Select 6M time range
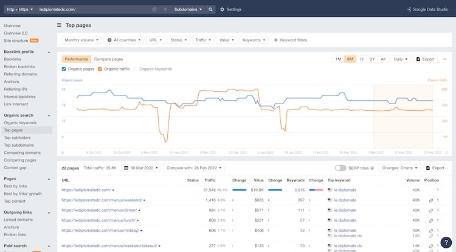 click(350, 59)
